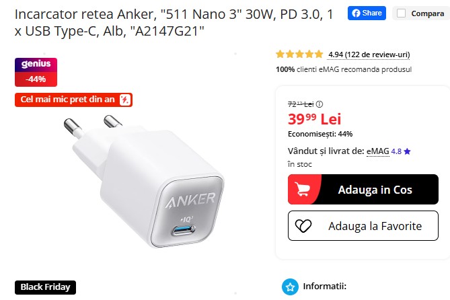Open the eMAG seller link
This screenshot has height=300, width=450.
(378, 151)
